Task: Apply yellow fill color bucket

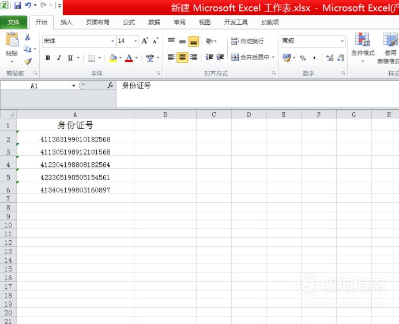Action: (113, 58)
